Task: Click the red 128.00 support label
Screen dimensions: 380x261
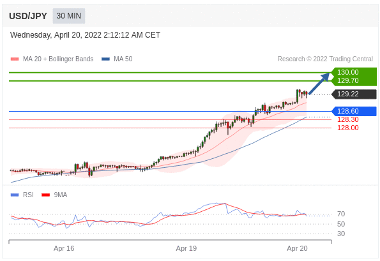Action: (348, 128)
